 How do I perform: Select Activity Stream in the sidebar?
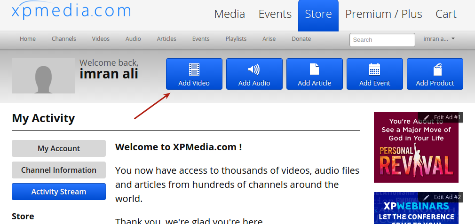click(59, 192)
